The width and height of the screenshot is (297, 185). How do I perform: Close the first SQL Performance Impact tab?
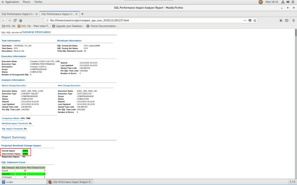coord(37,14)
